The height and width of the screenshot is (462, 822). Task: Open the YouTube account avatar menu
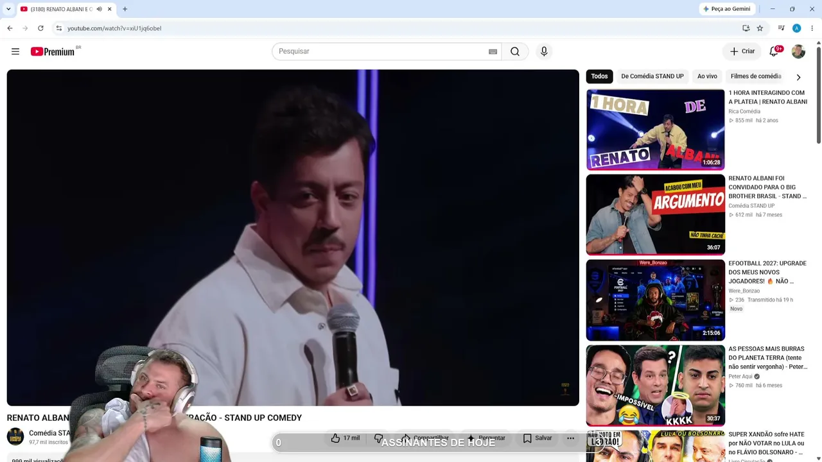pos(798,51)
